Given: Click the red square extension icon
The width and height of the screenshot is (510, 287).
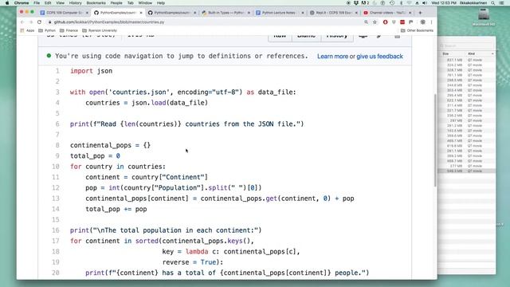Looking at the screenshot, I should tap(402, 22).
